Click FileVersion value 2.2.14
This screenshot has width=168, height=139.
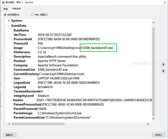(x=42, y=52)
